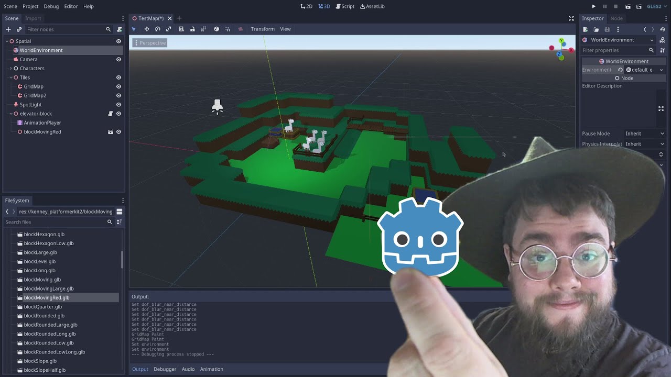Hide the Tiles node
The width and height of the screenshot is (671, 377).
coord(118,77)
